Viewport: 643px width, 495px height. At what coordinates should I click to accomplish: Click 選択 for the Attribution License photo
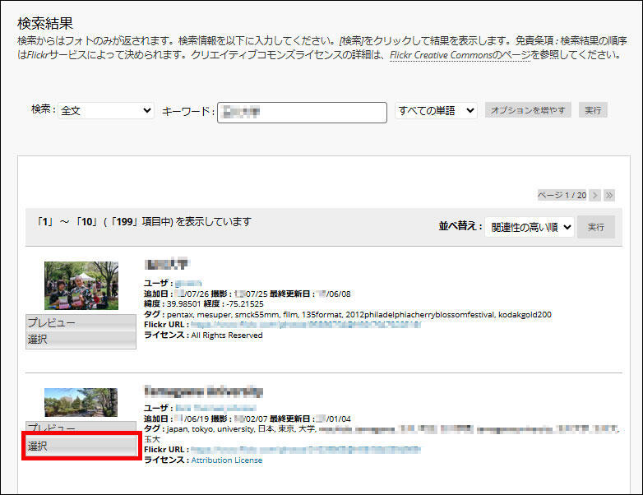point(81,446)
